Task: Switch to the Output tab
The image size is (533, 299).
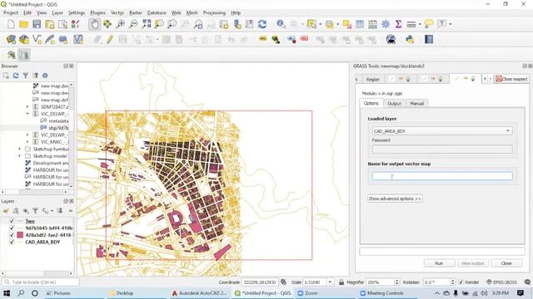Action: pos(394,103)
